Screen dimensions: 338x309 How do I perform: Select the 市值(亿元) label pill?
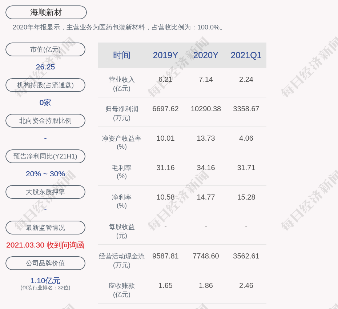click(45, 49)
